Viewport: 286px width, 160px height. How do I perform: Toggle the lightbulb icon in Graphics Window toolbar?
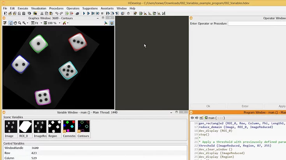point(112,23)
